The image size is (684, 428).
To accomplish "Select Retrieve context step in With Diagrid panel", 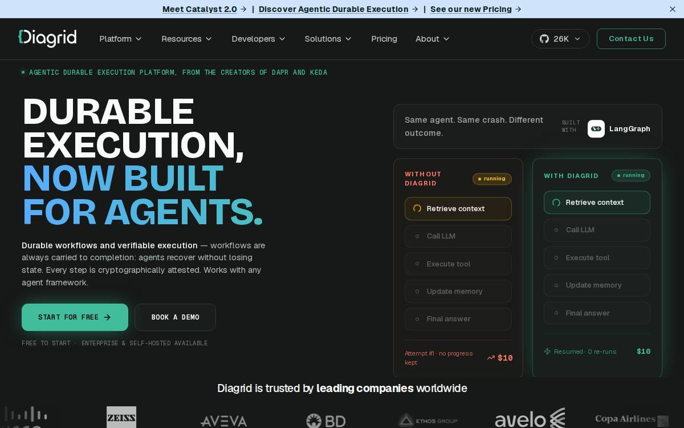I will coord(597,203).
